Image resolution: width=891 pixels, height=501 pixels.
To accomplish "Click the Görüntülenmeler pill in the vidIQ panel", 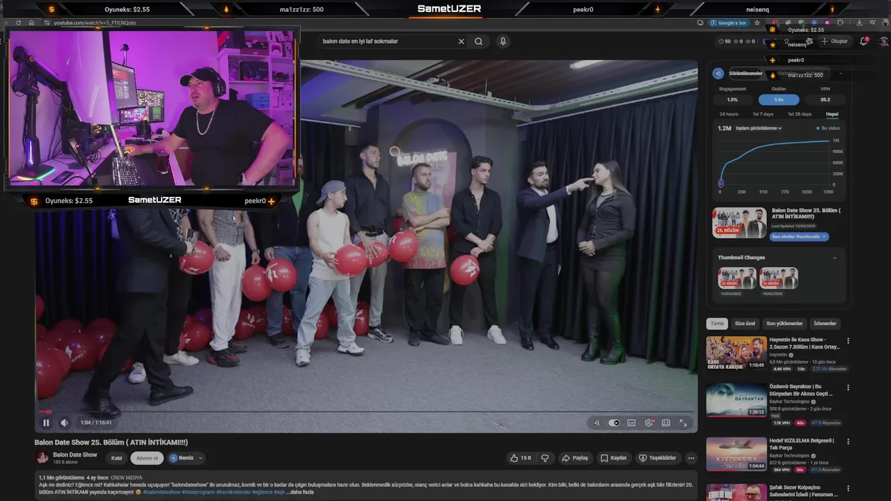I will tap(746, 73).
